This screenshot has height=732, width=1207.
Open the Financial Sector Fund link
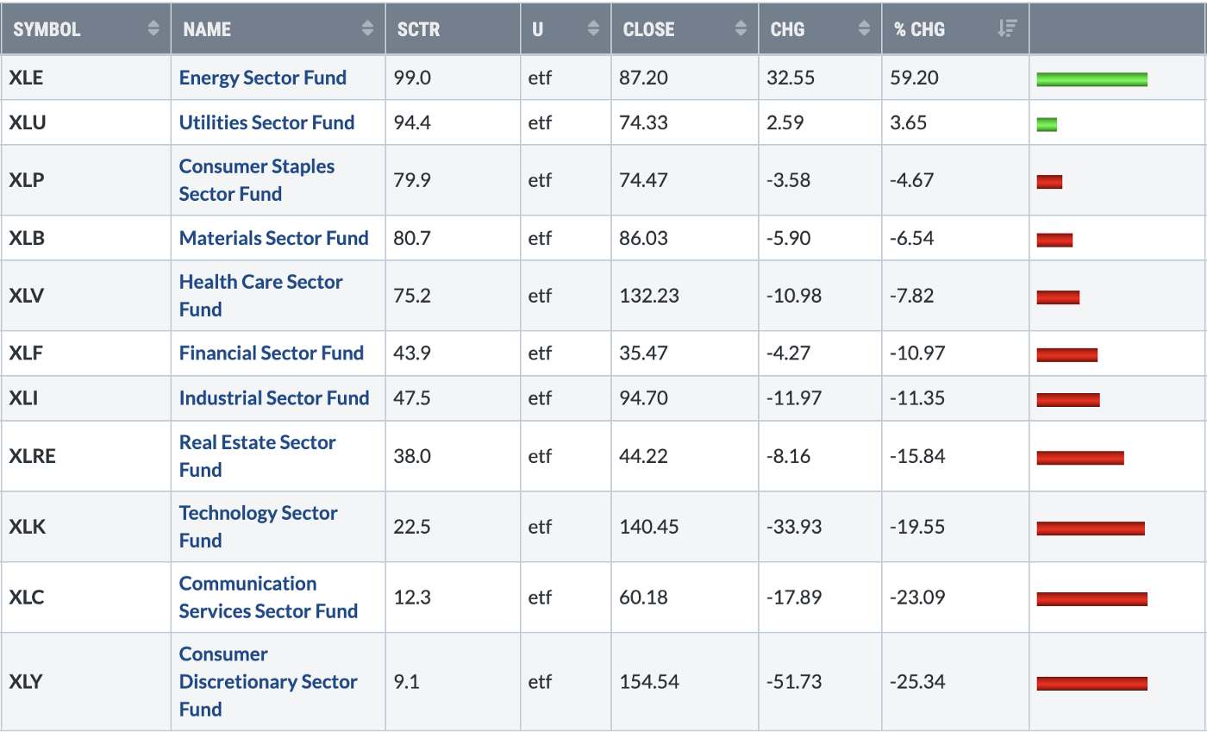[x=271, y=353]
